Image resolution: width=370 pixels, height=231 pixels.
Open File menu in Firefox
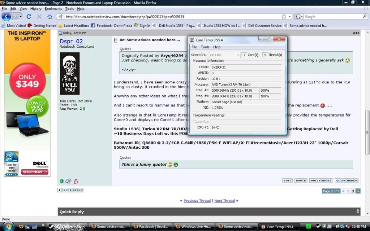pos(4,9)
